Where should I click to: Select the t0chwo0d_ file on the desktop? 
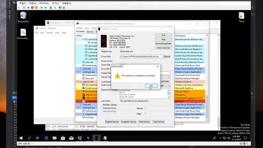coord(23,34)
